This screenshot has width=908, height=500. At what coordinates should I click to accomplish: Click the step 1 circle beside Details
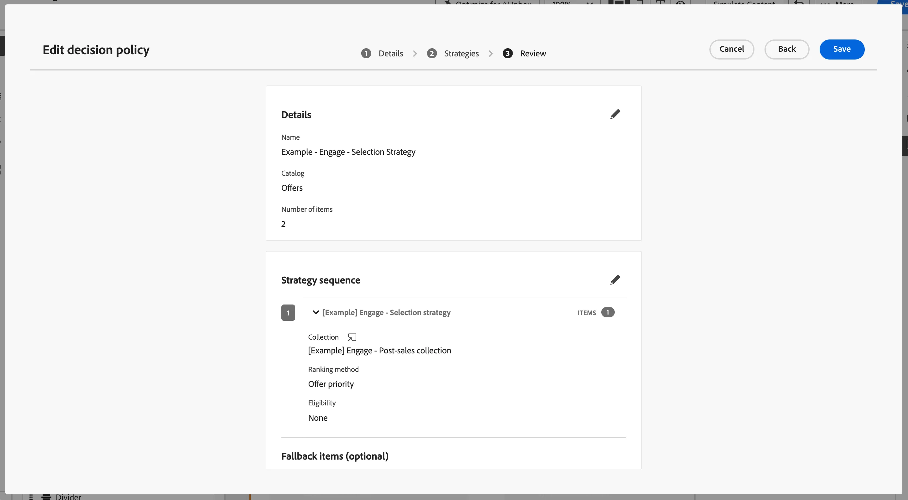click(x=366, y=53)
